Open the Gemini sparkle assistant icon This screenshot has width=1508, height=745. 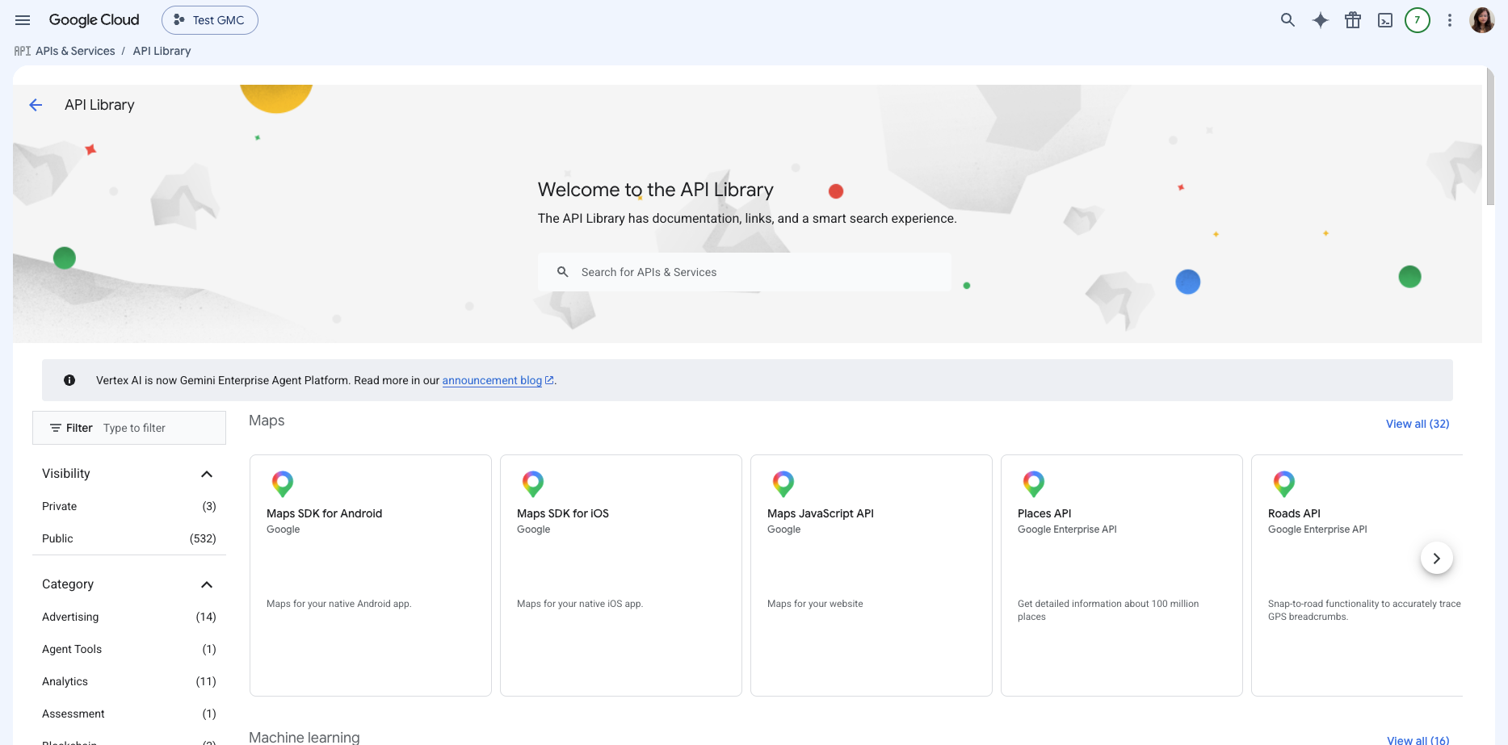pos(1321,20)
